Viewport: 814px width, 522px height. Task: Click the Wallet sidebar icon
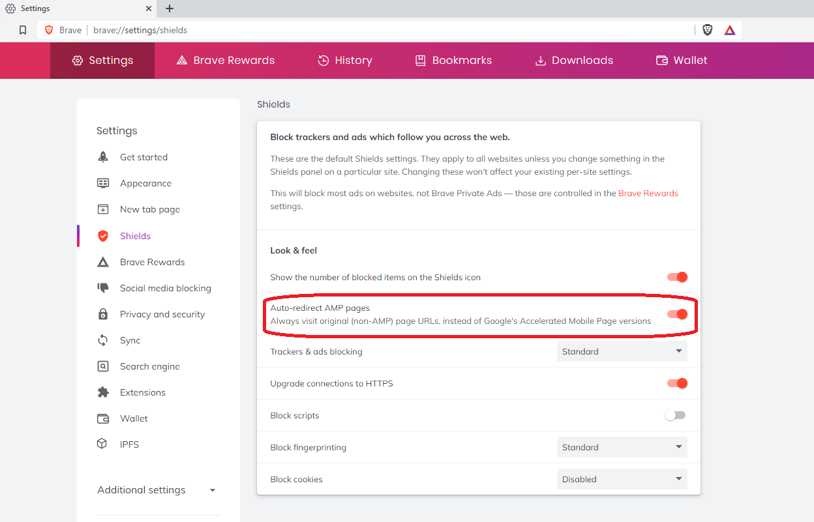[x=102, y=418]
